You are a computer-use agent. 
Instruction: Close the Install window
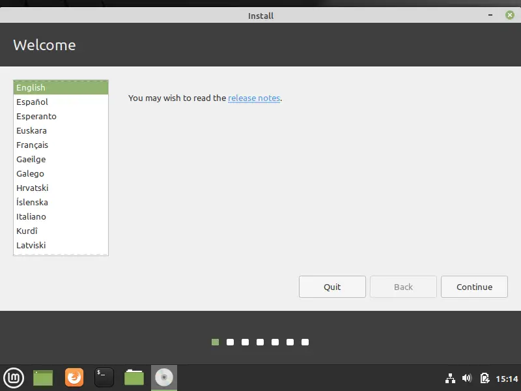(x=510, y=15)
